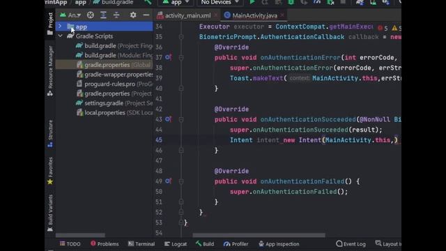This screenshot has height=251, width=446.
Task: Open the Event Log
Action: [351, 244]
